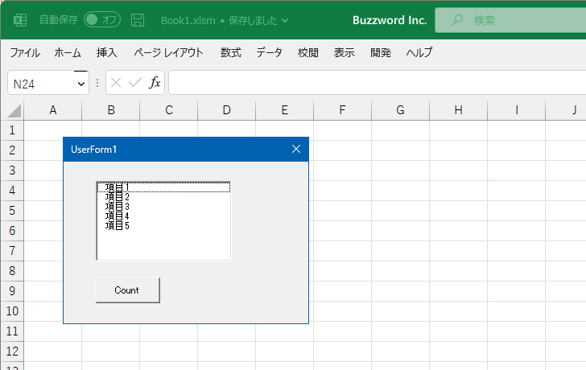Screen dimensions: 586x370
Task: Toggle the AutoSave switch
Action: (102, 20)
